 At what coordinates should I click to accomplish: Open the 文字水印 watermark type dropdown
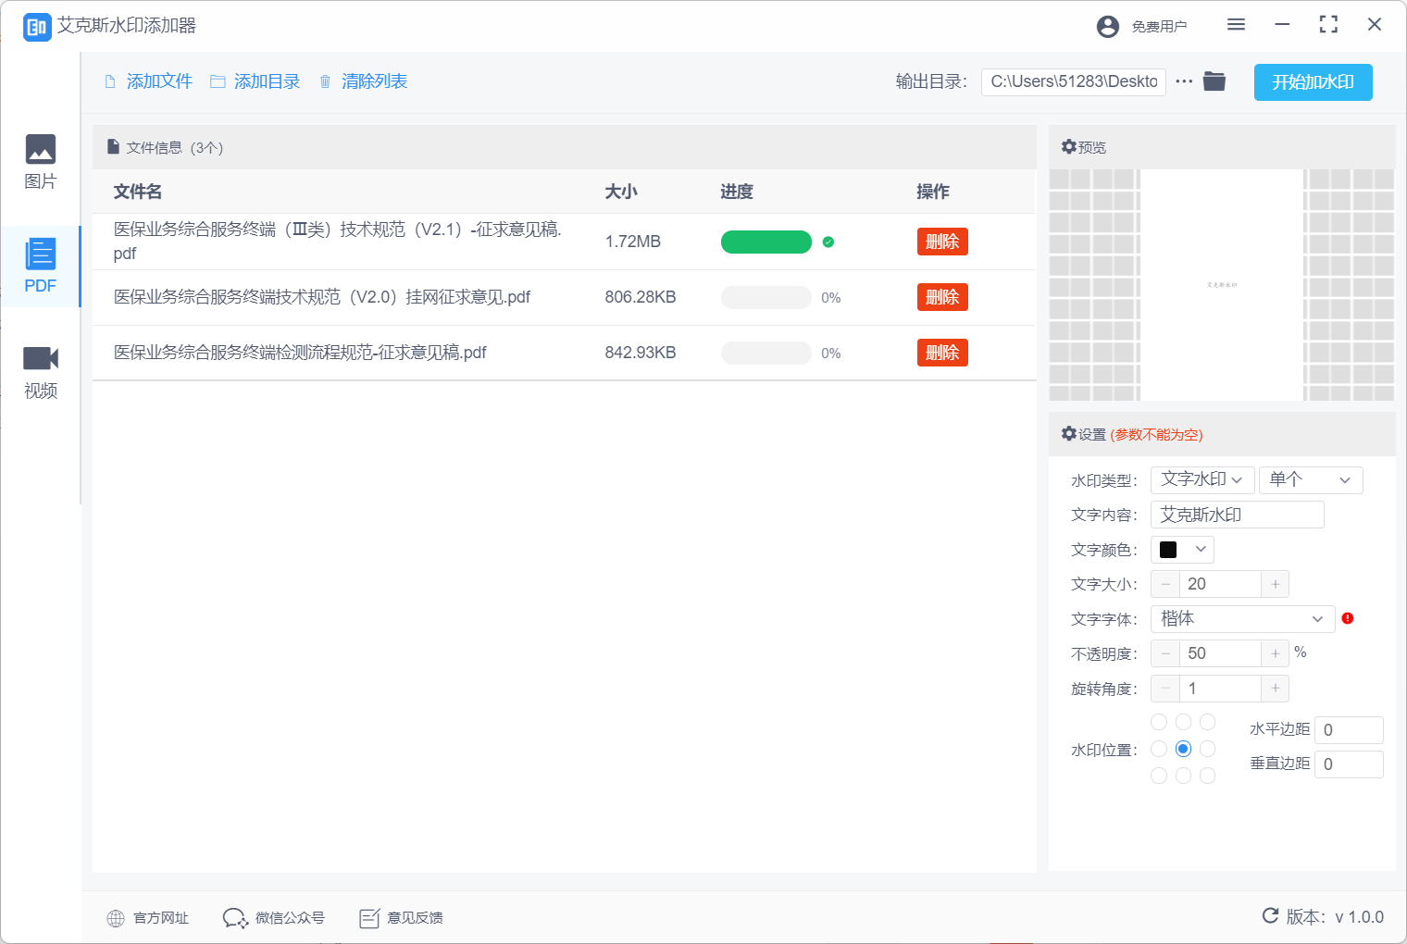1202,479
